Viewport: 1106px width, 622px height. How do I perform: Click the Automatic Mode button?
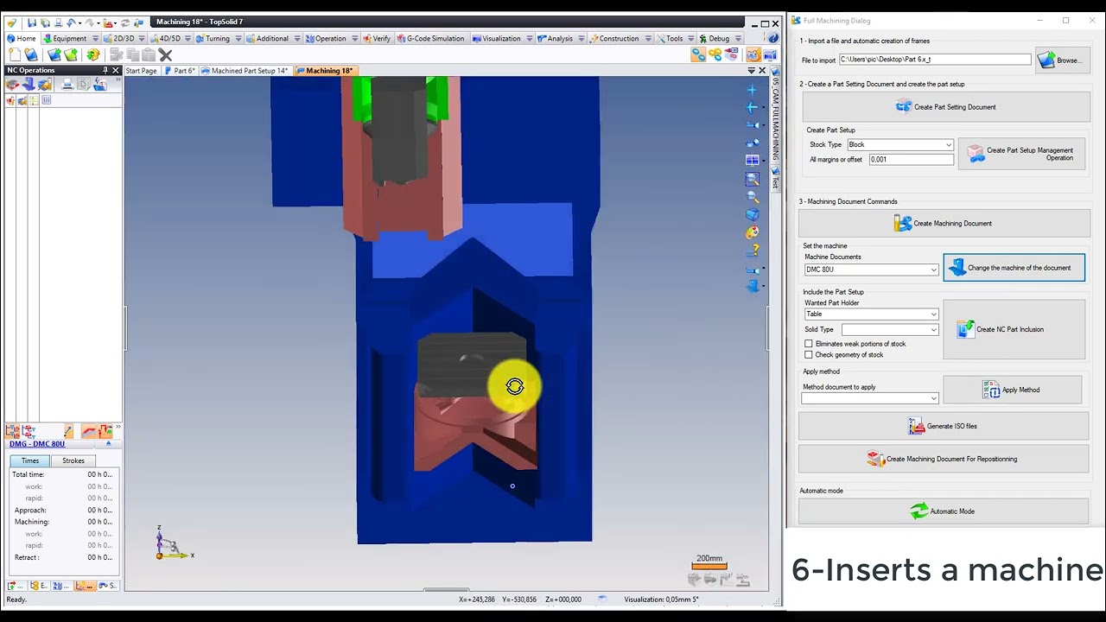click(944, 511)
